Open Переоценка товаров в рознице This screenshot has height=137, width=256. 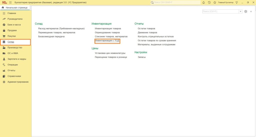pos(111,57)
